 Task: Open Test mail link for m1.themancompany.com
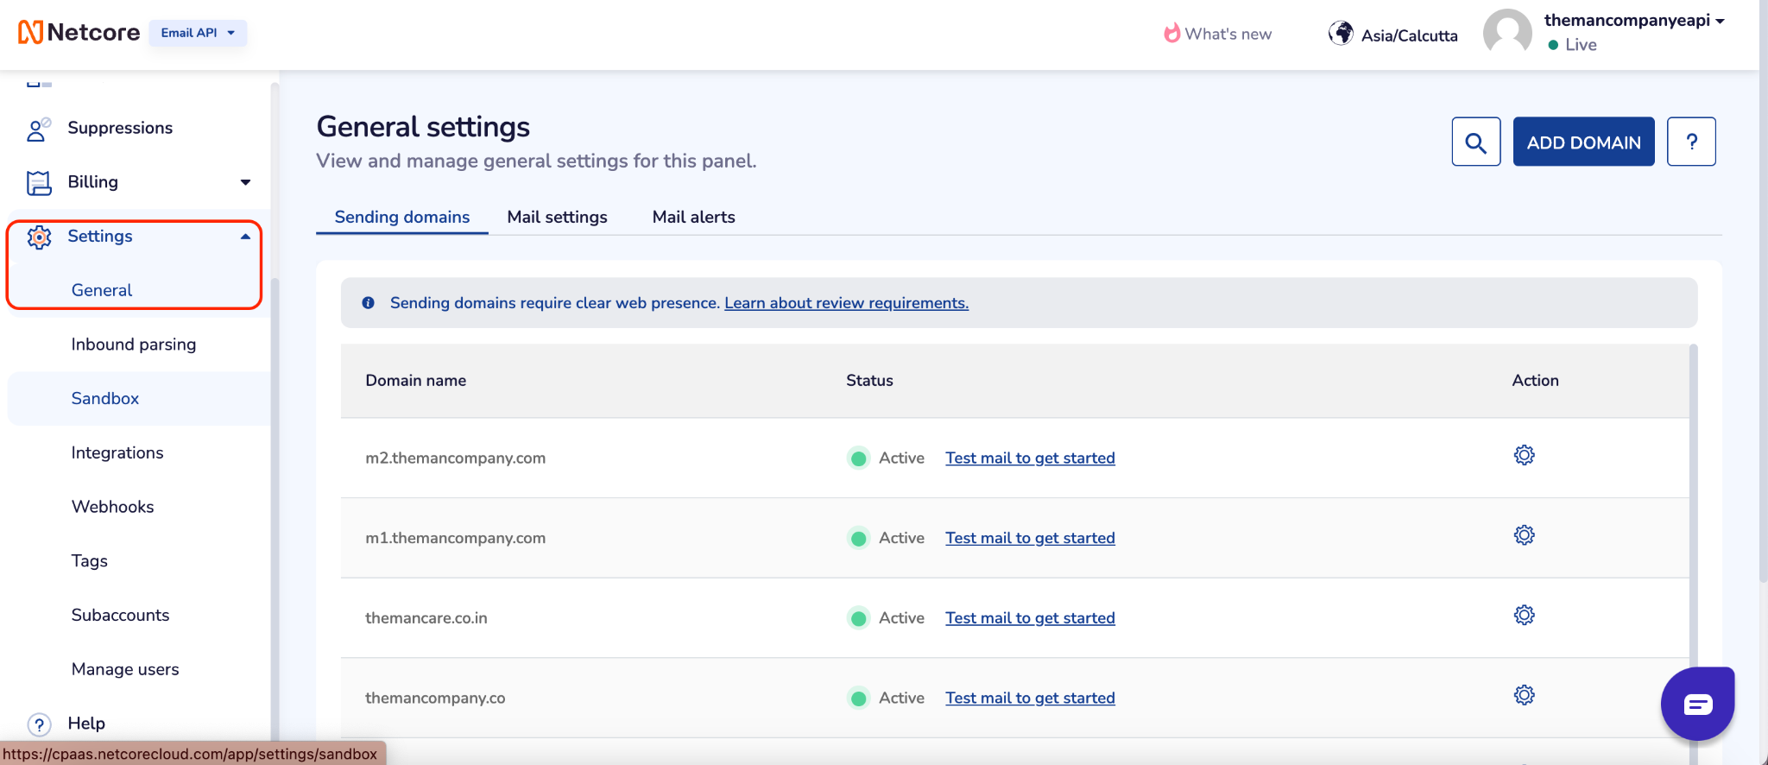pyautogui.click(x=1030, y=538)
